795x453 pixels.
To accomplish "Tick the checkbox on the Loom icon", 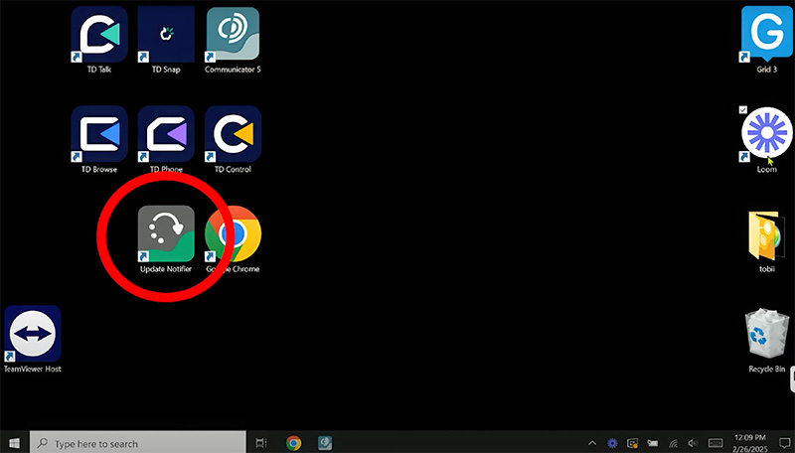I will 743,109.
